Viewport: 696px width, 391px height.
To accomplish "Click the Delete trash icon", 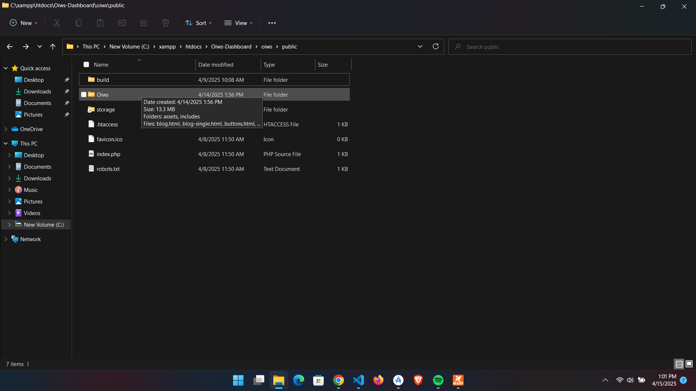I will 166,23.
